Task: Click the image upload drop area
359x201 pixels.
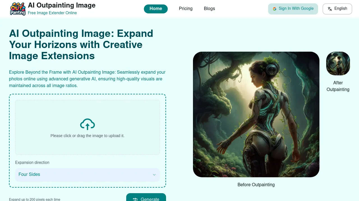Action: tap(88, 127)
